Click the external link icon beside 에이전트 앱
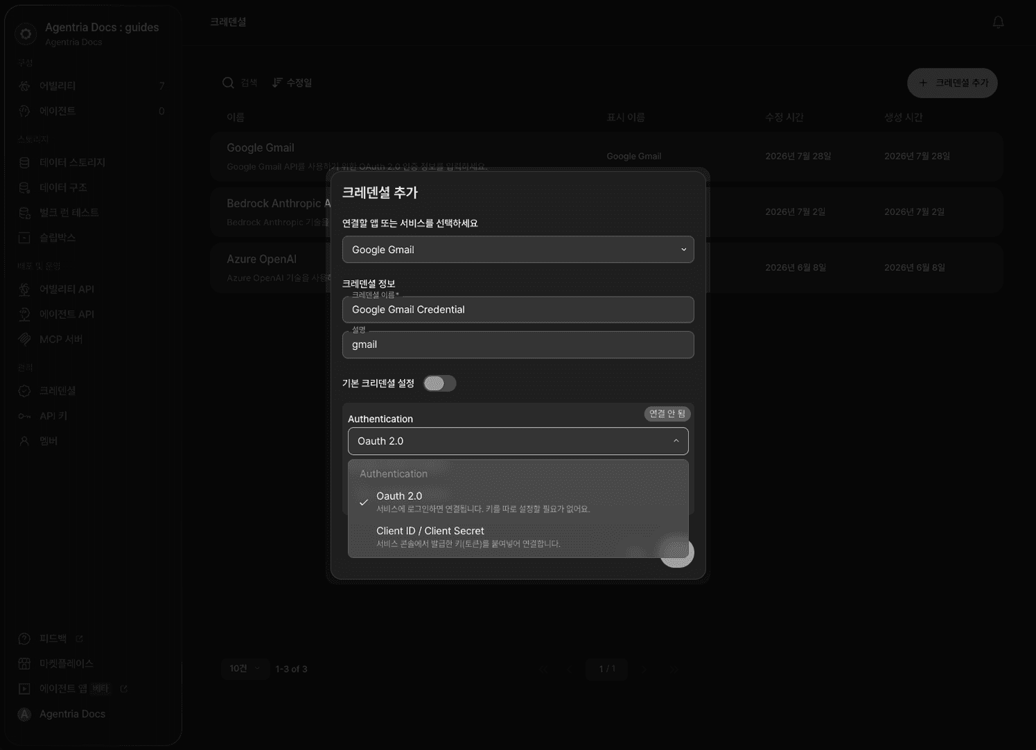This screenshot has height=750, width=1036. click(123, 688)
